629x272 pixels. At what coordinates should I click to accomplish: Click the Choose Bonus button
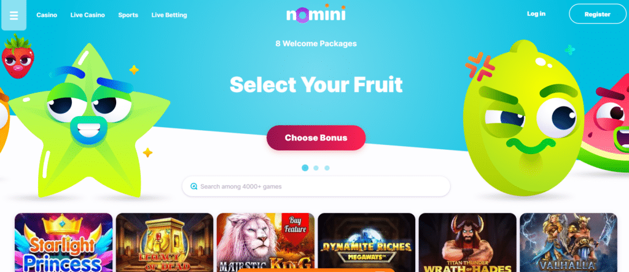tap(316, 138)
